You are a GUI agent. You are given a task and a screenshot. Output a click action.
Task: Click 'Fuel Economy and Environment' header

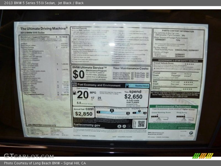pyautogui.click(x=99, y=85)
